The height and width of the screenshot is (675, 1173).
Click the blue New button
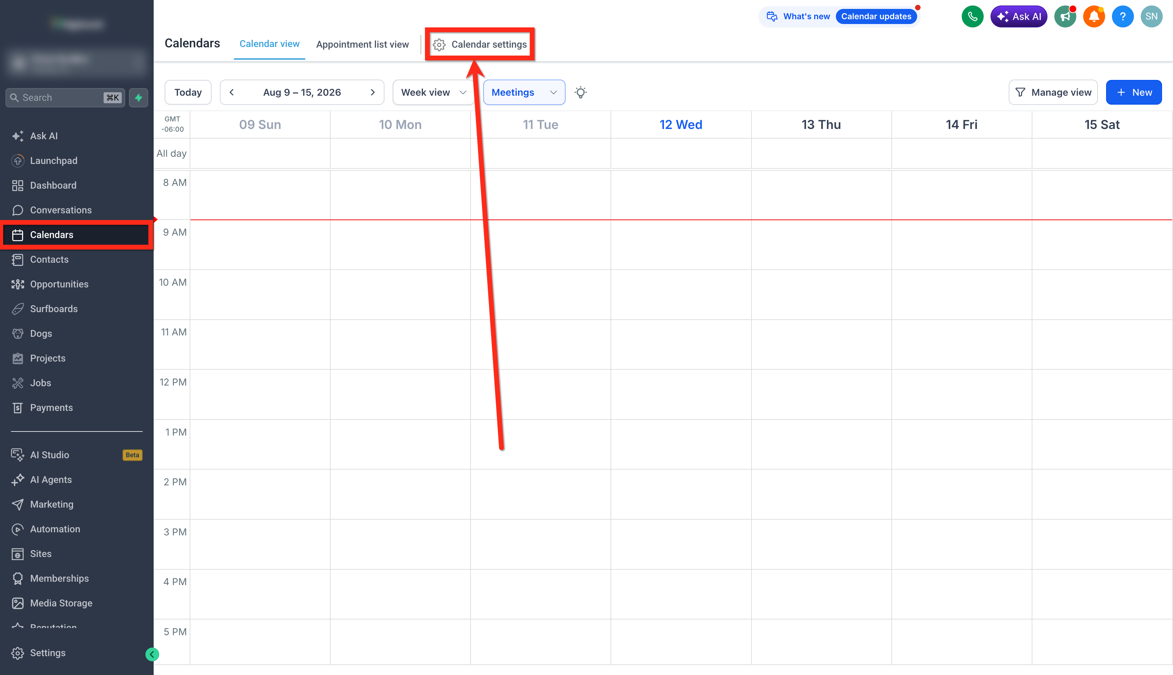click(x=1134, y=92)
